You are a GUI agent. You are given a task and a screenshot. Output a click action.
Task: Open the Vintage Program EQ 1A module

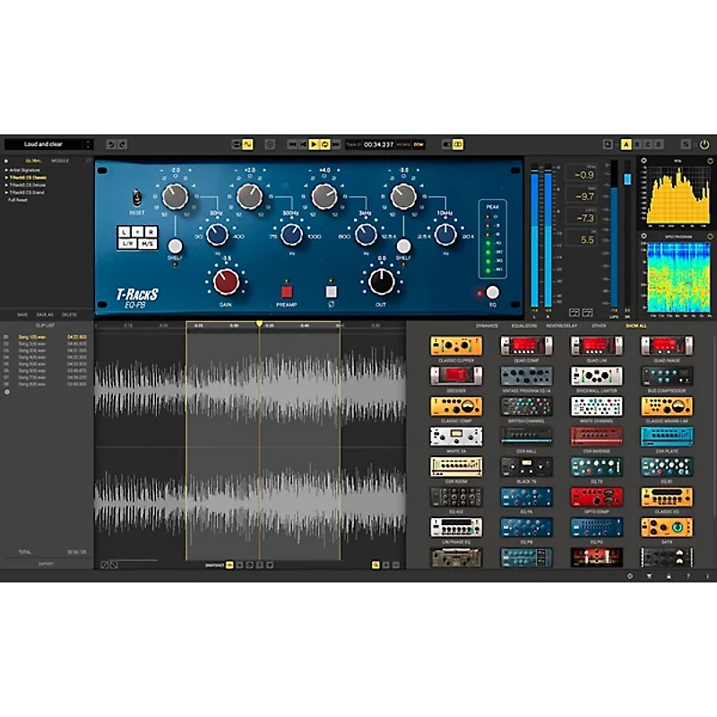pyautogui.click(x=524, y=375)
